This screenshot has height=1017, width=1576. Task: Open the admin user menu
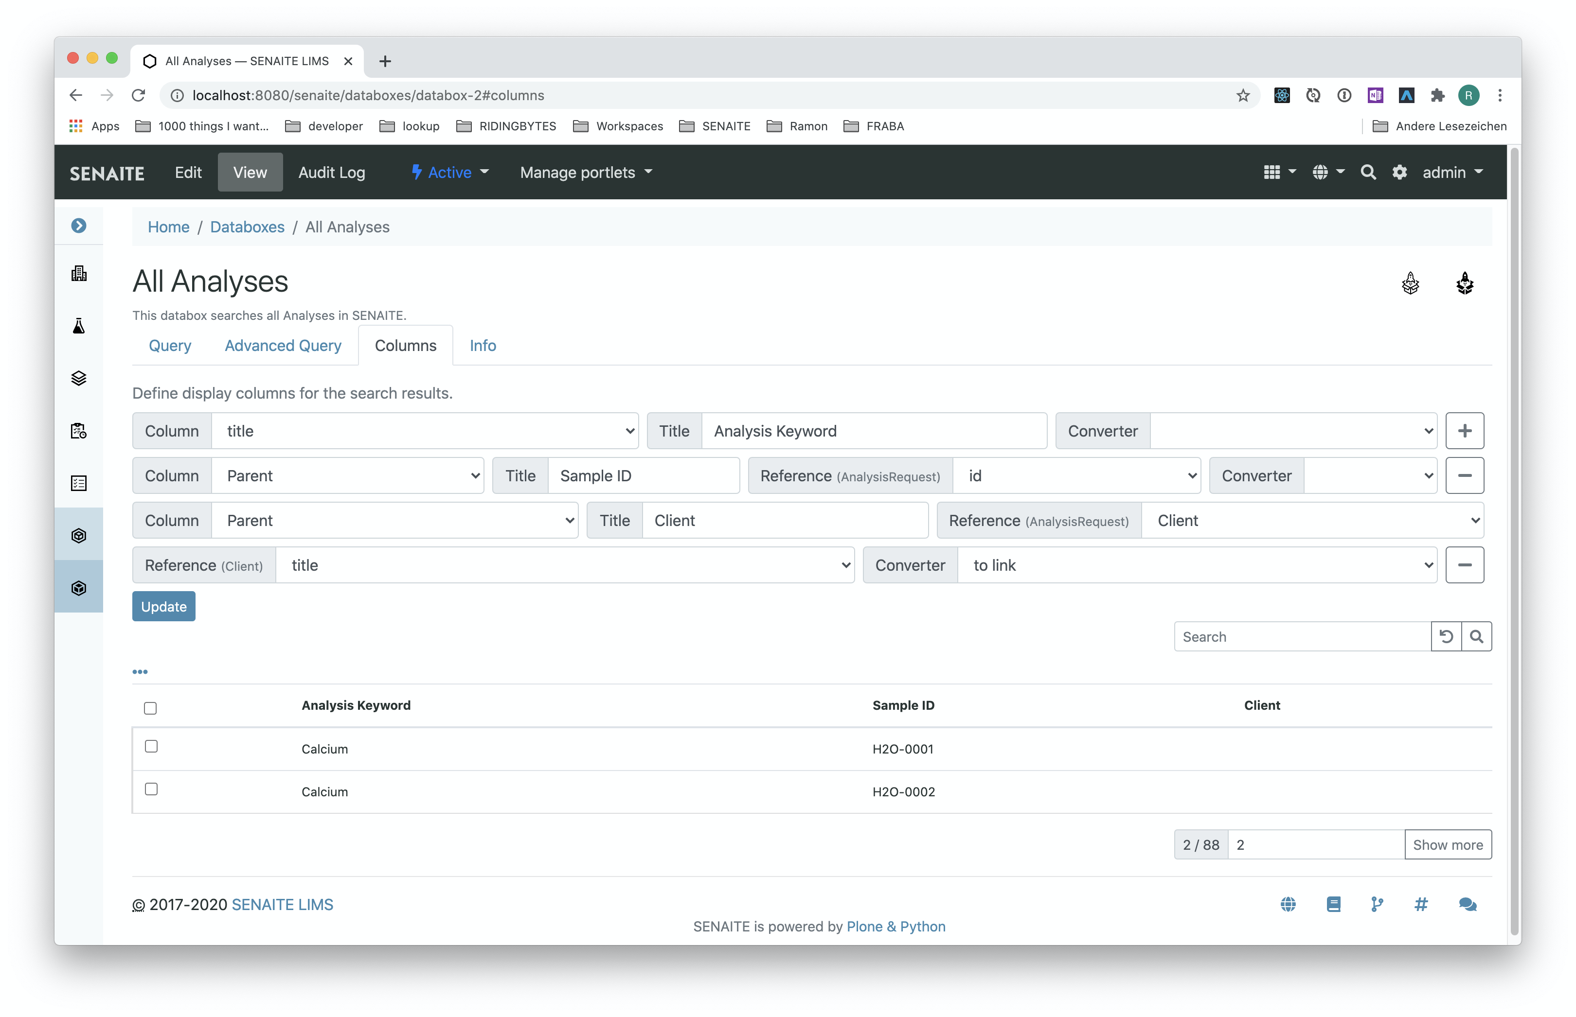[1453, 173]
